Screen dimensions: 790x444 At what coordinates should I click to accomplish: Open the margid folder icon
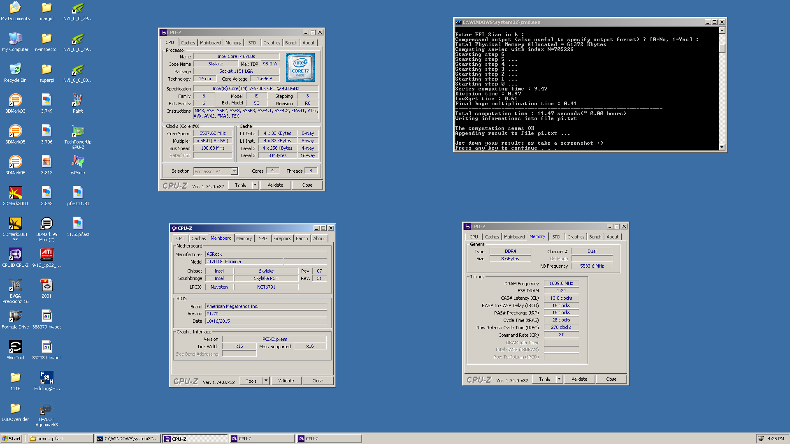coord(46,11)
